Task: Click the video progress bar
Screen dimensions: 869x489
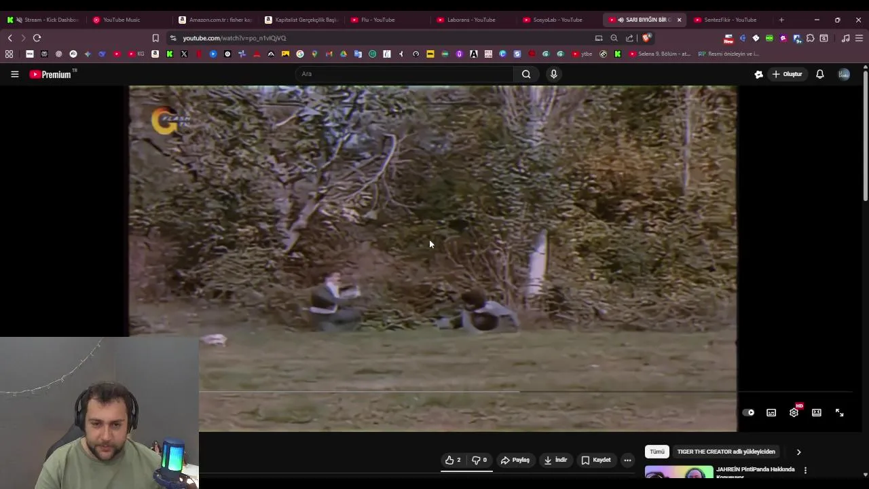Action: click(x=525, y=391)
